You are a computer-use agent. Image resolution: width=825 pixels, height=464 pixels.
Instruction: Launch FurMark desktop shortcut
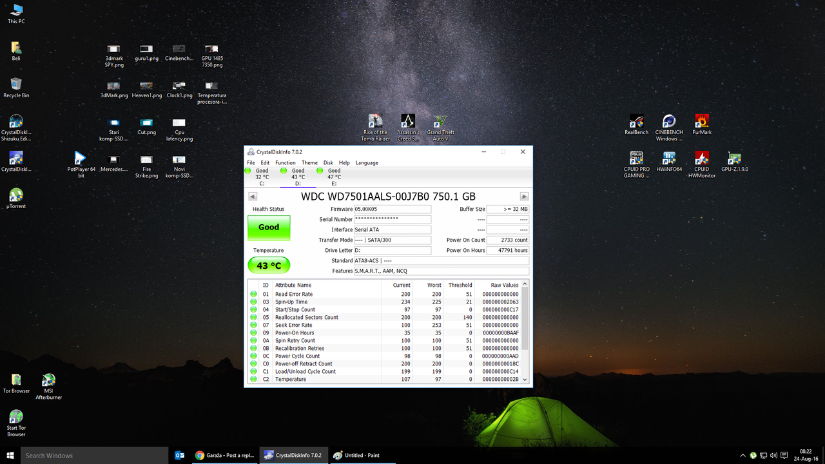point(702,124)
